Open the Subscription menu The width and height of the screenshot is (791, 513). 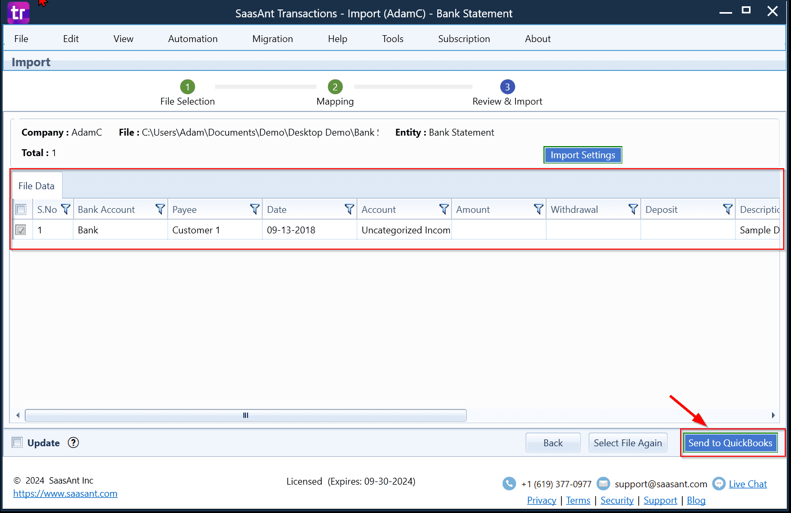pos(464,39)
